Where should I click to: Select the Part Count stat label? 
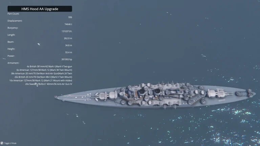(x=13, y=14)
